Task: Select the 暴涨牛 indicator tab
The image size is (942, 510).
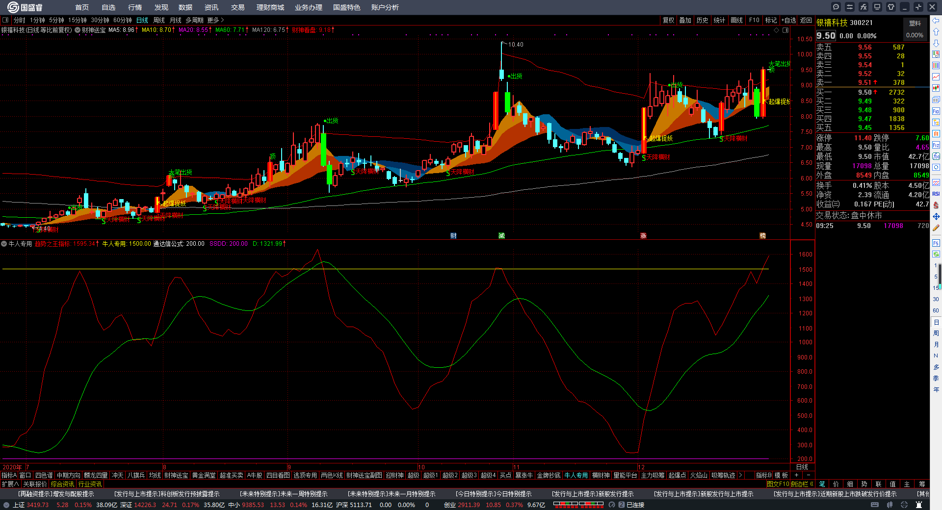Action: [523, 475]
